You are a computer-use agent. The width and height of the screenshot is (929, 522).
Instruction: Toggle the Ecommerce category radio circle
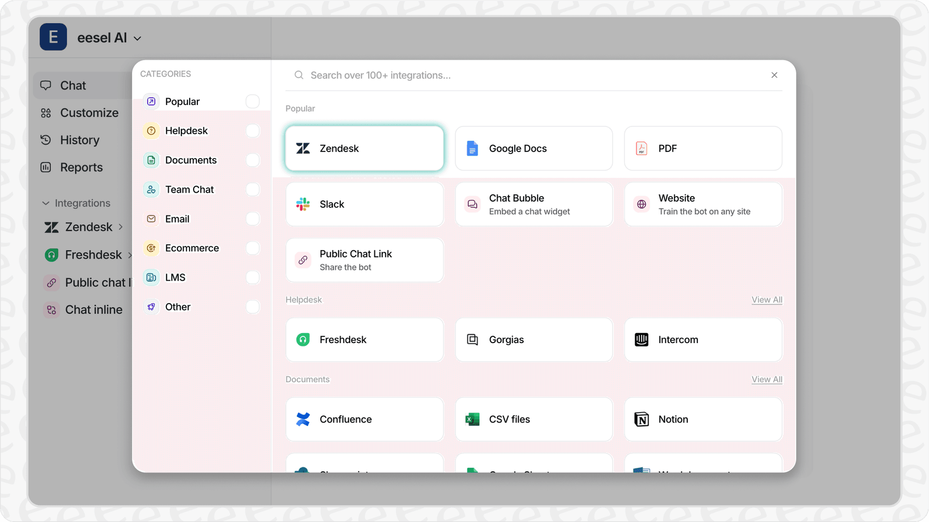coord(253,248)
